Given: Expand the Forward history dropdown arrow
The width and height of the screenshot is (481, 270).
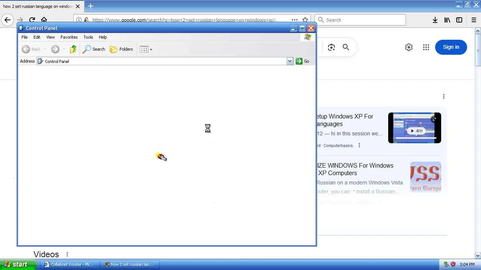Looking at the screenshot, I should pyautogui.click(x=64, y=49).
